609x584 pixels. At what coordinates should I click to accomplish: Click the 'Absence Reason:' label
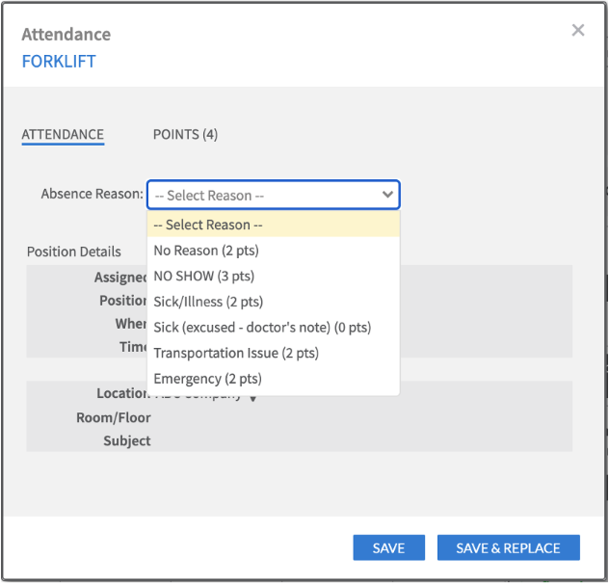[93, 194]
